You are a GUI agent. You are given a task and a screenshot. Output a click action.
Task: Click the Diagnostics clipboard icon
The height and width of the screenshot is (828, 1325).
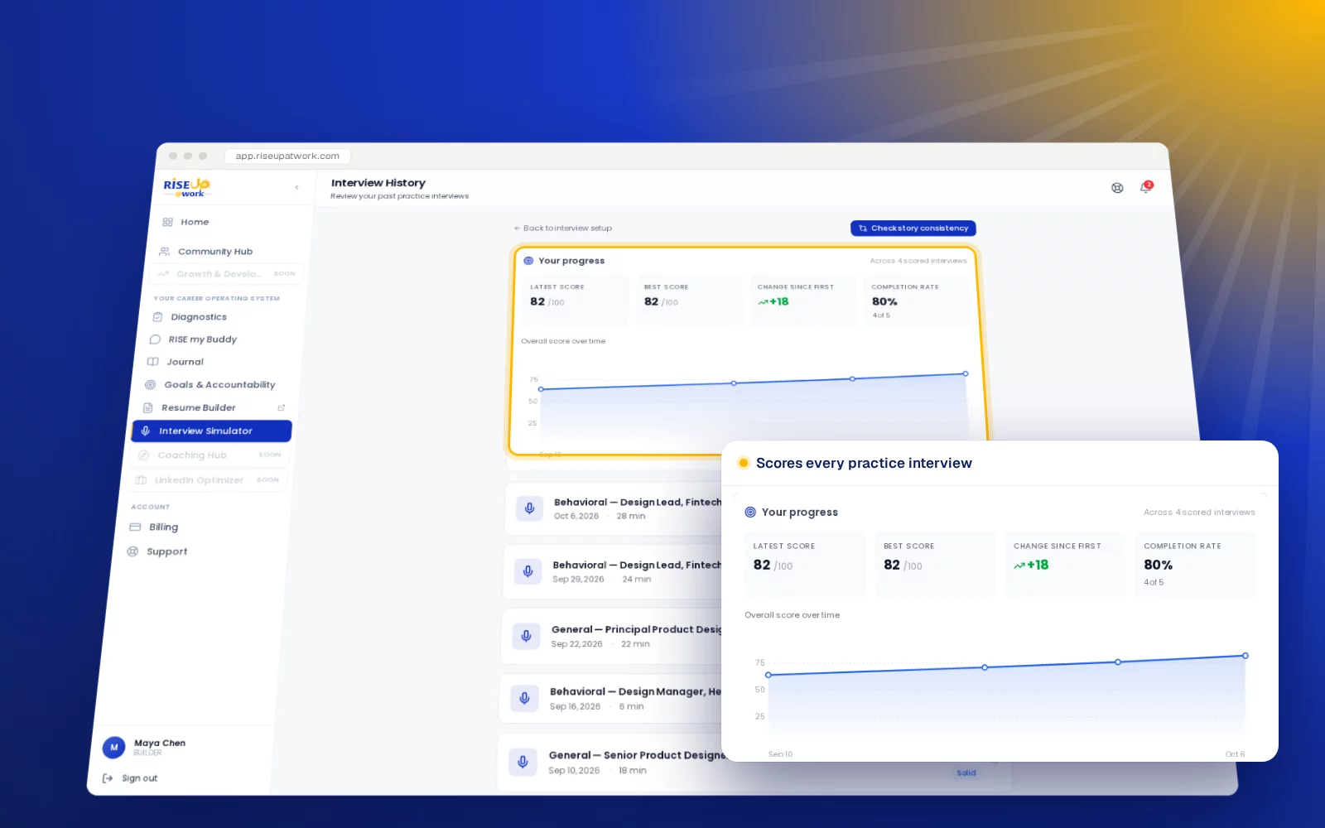click(157, 317)
